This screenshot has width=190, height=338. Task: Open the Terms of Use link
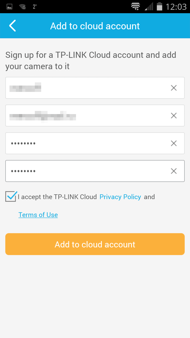click(x=38, y=215)
